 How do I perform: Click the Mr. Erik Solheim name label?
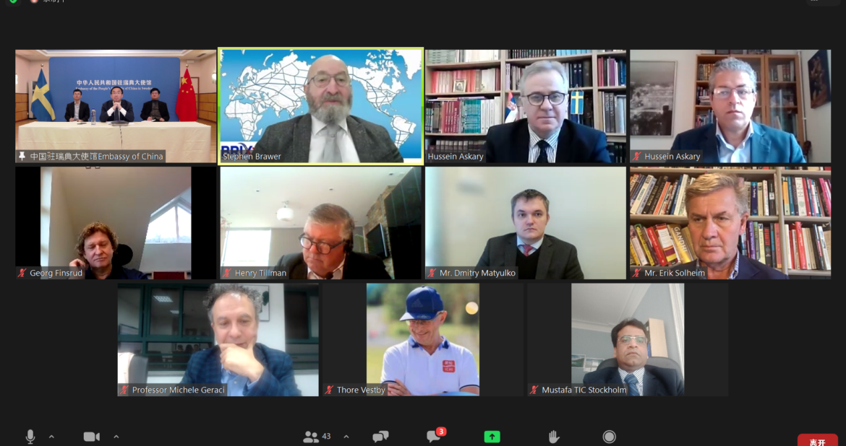[675, 273]
